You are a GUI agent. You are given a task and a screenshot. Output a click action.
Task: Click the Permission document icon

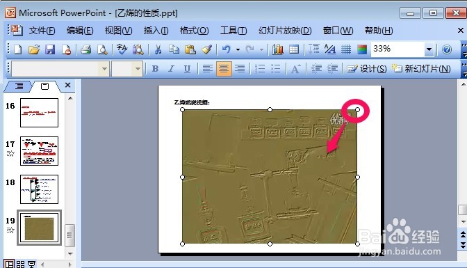pyautogui.click(x=66, y=49)
